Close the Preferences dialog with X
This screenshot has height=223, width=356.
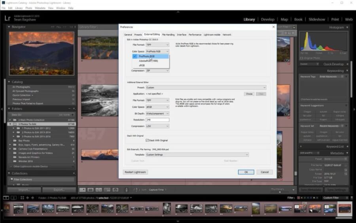click(273, 27)
